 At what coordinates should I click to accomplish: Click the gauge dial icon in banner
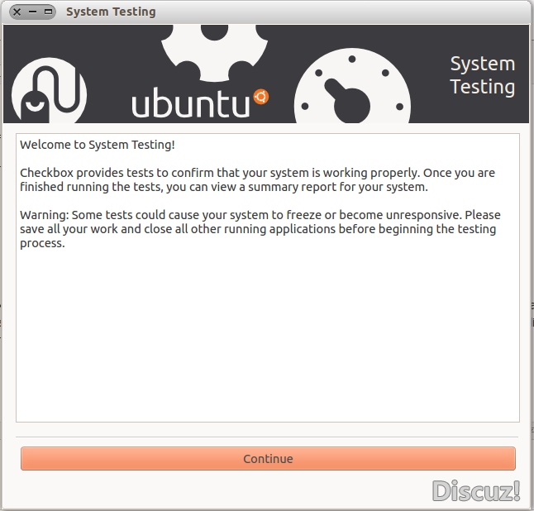click(x=352, y=86)
